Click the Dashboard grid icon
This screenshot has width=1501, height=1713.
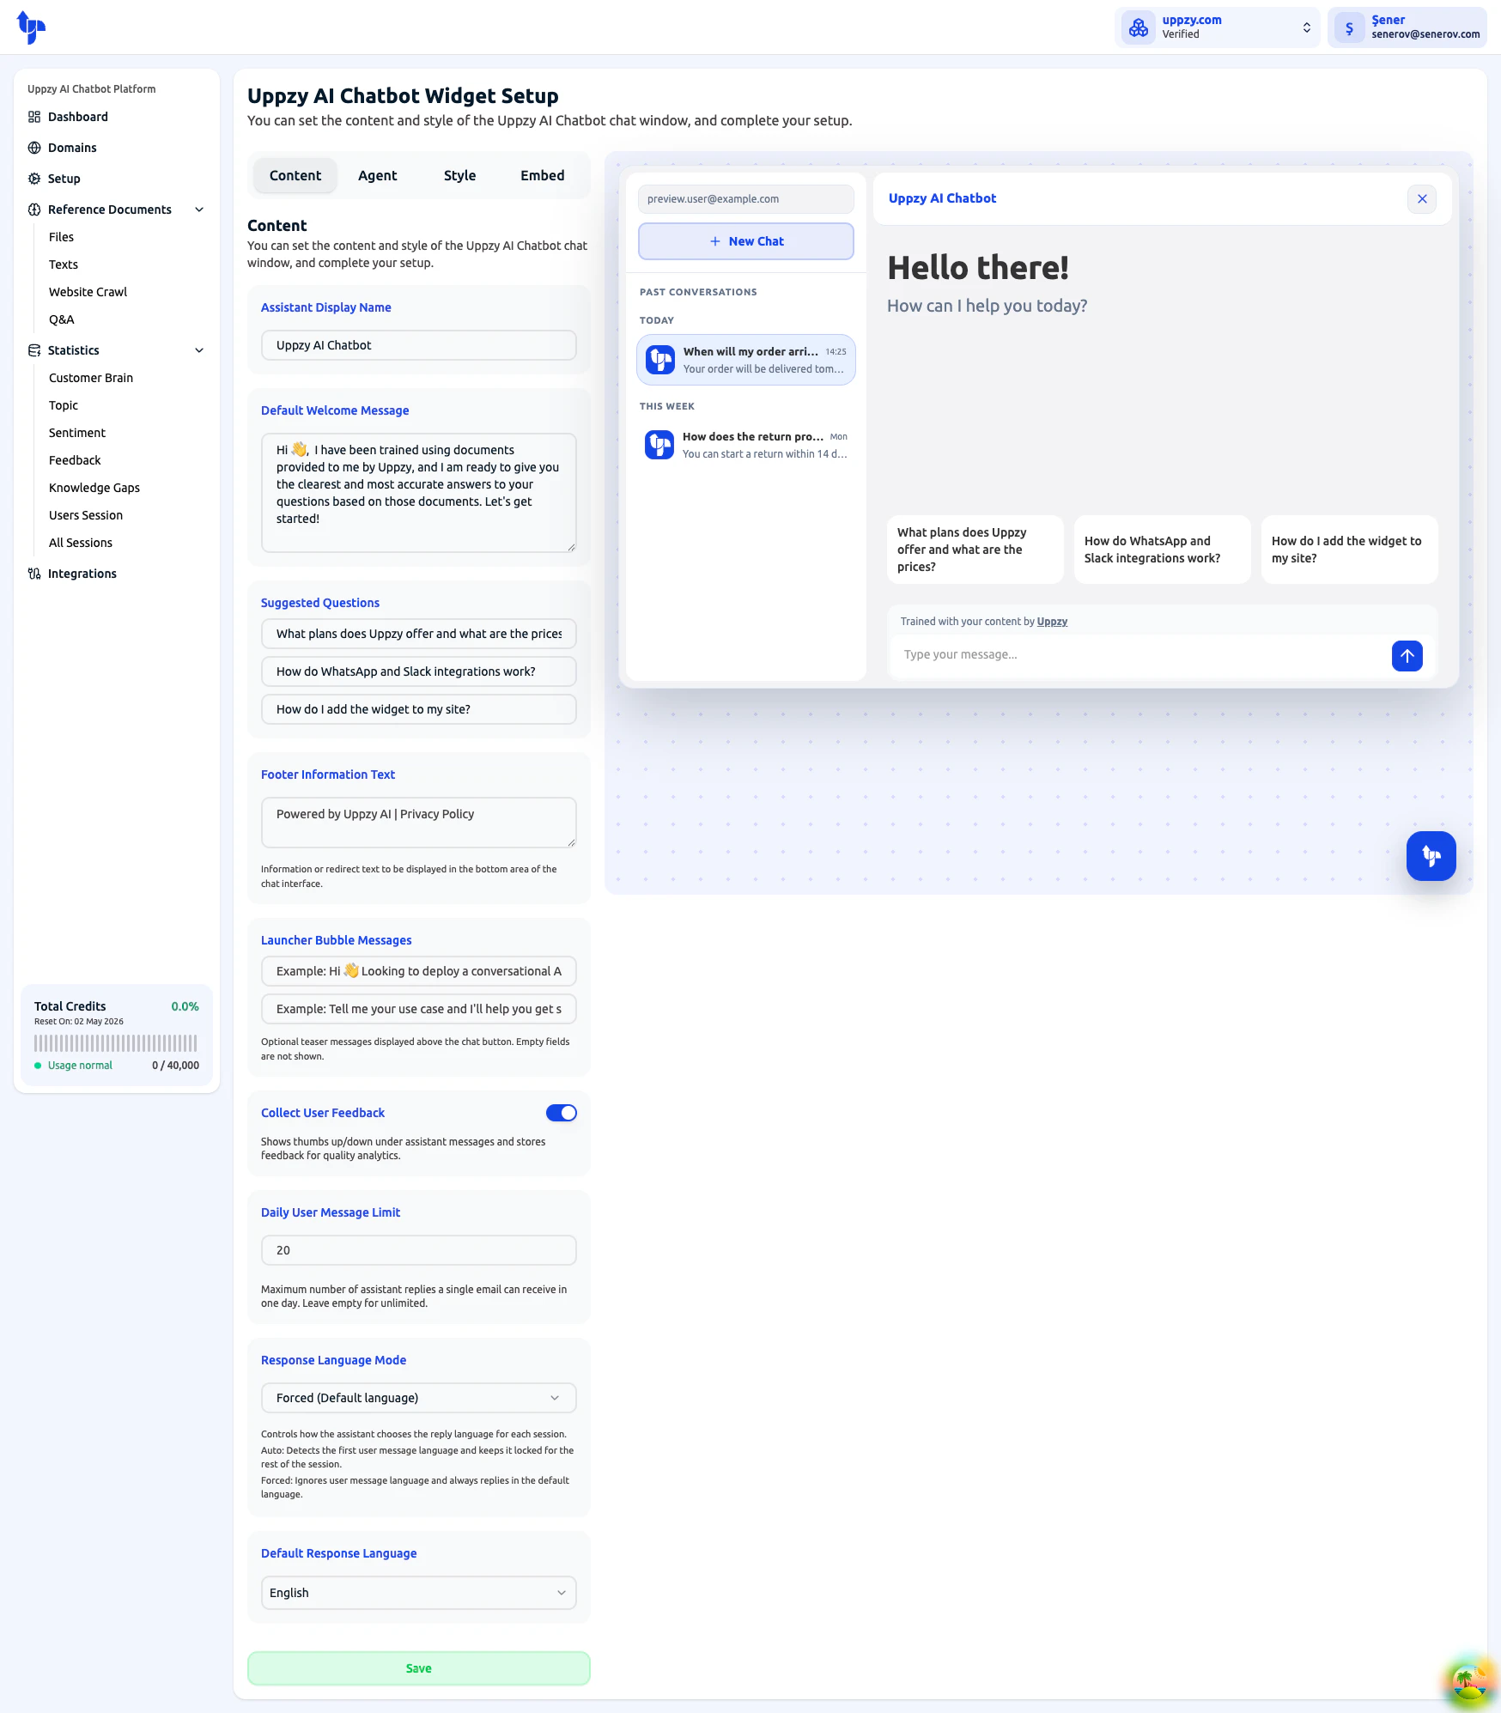coord(34,117)
